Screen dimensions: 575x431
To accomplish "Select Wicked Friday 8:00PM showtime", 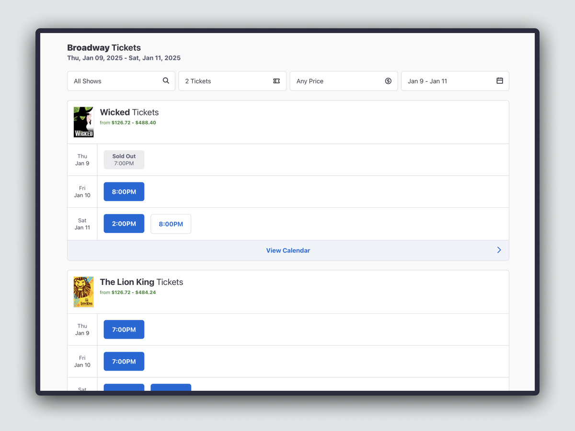I will point(124,192).
